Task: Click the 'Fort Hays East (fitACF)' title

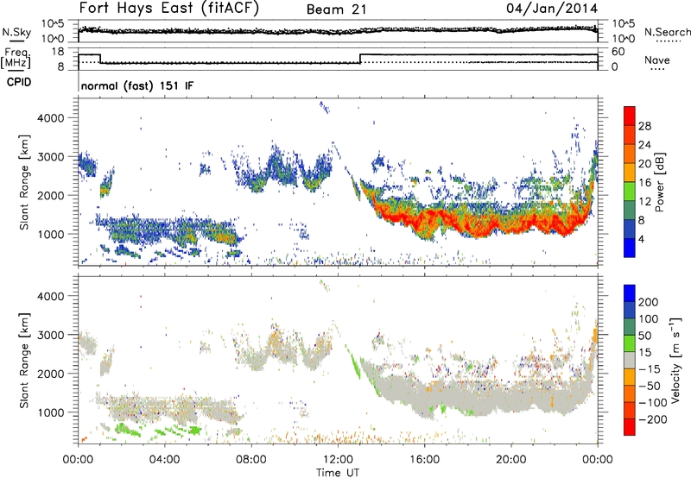Action: (168, 8)
